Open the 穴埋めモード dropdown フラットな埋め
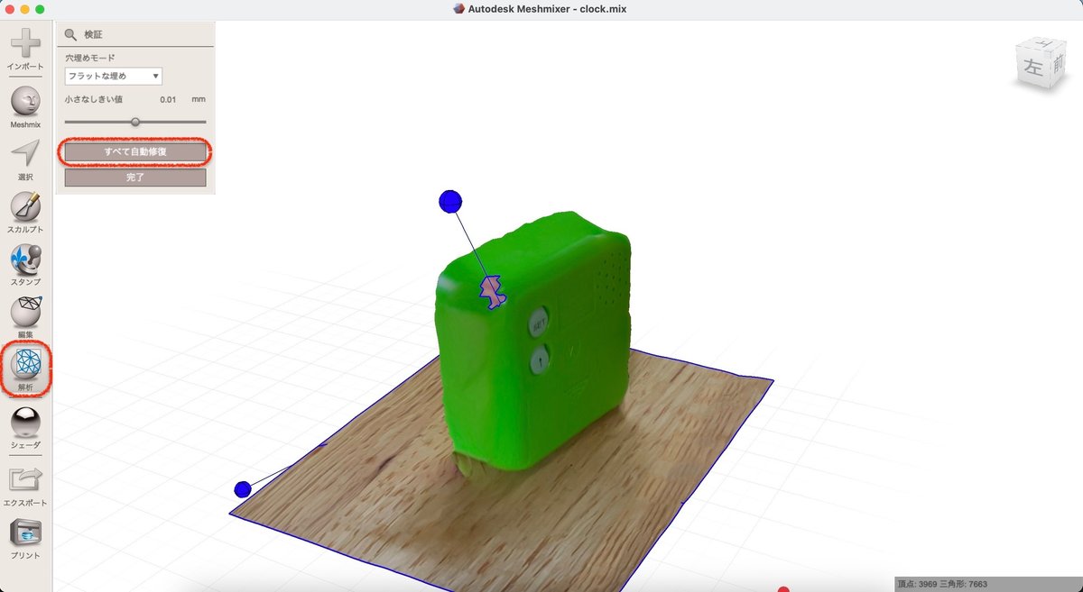The image size is (1083, 592). click(x=114, y=77)
